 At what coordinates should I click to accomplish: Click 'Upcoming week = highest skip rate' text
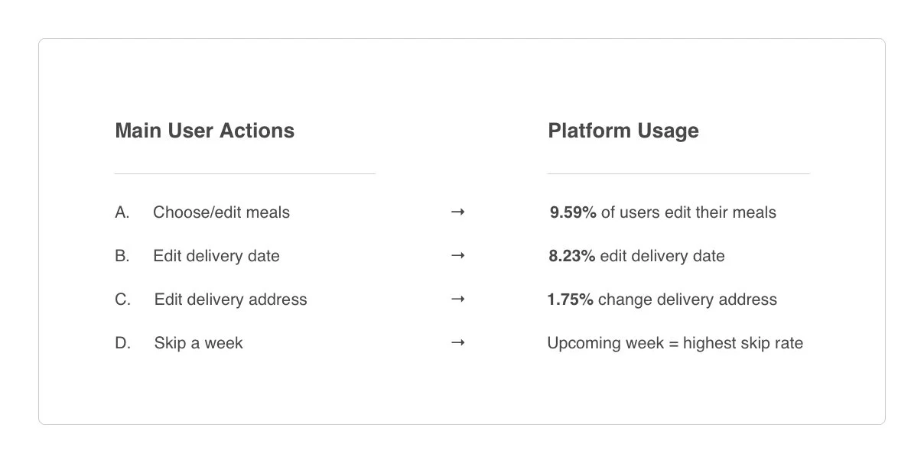[675, 343]
